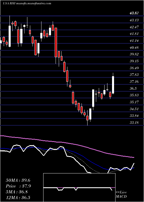
Task: Select the 40.48 price axis label
Action: click(134, 48)
